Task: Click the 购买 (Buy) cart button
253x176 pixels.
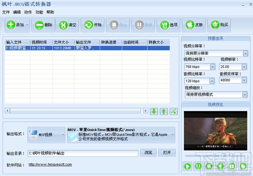Action: 219,25
